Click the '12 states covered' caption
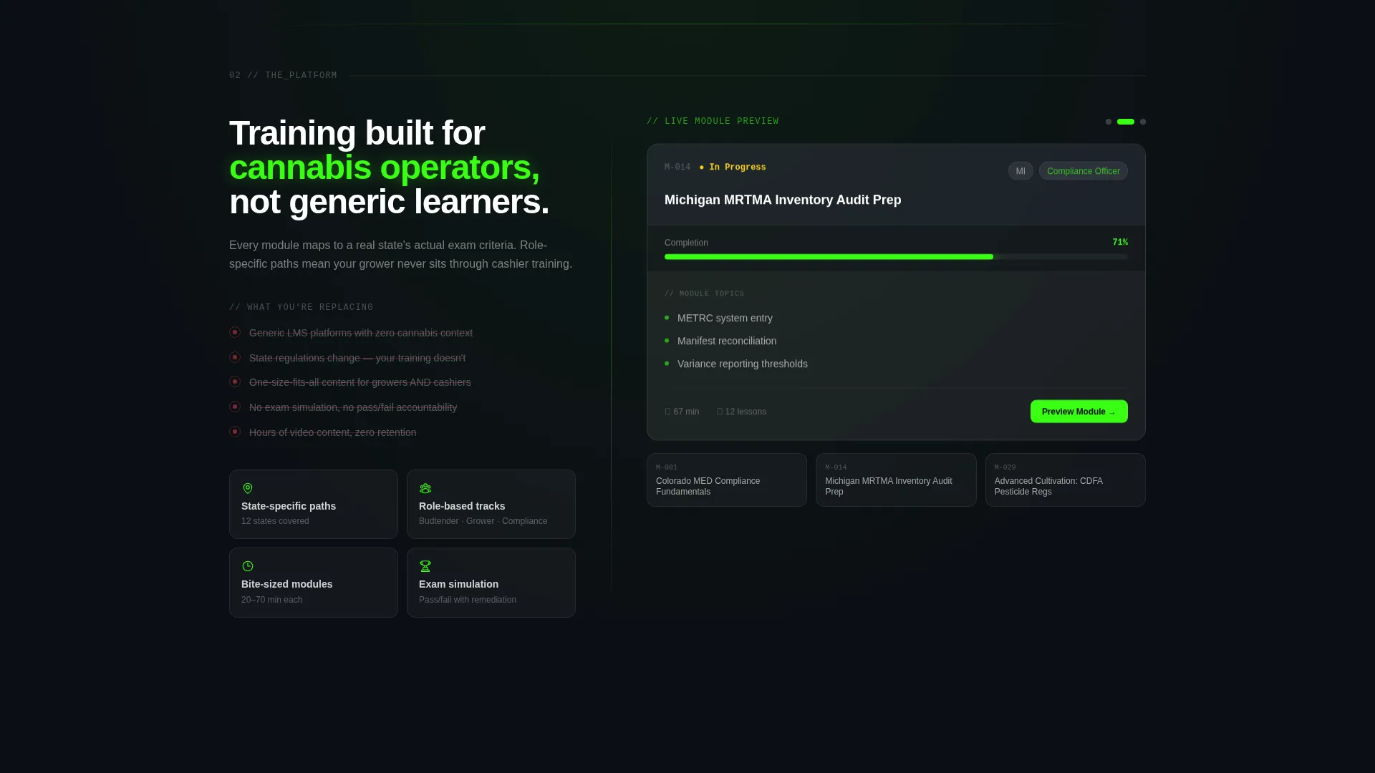The image size is (1375, 773). pyautogui.click(x=275, y=521)
